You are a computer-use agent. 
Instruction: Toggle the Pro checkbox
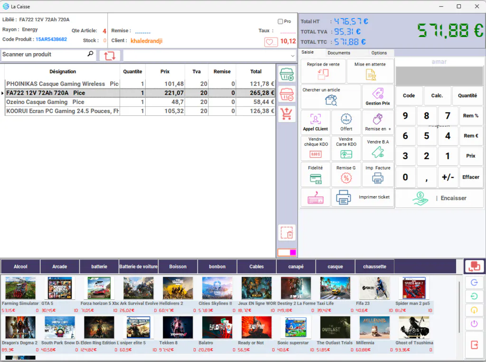tap(280, 21)
